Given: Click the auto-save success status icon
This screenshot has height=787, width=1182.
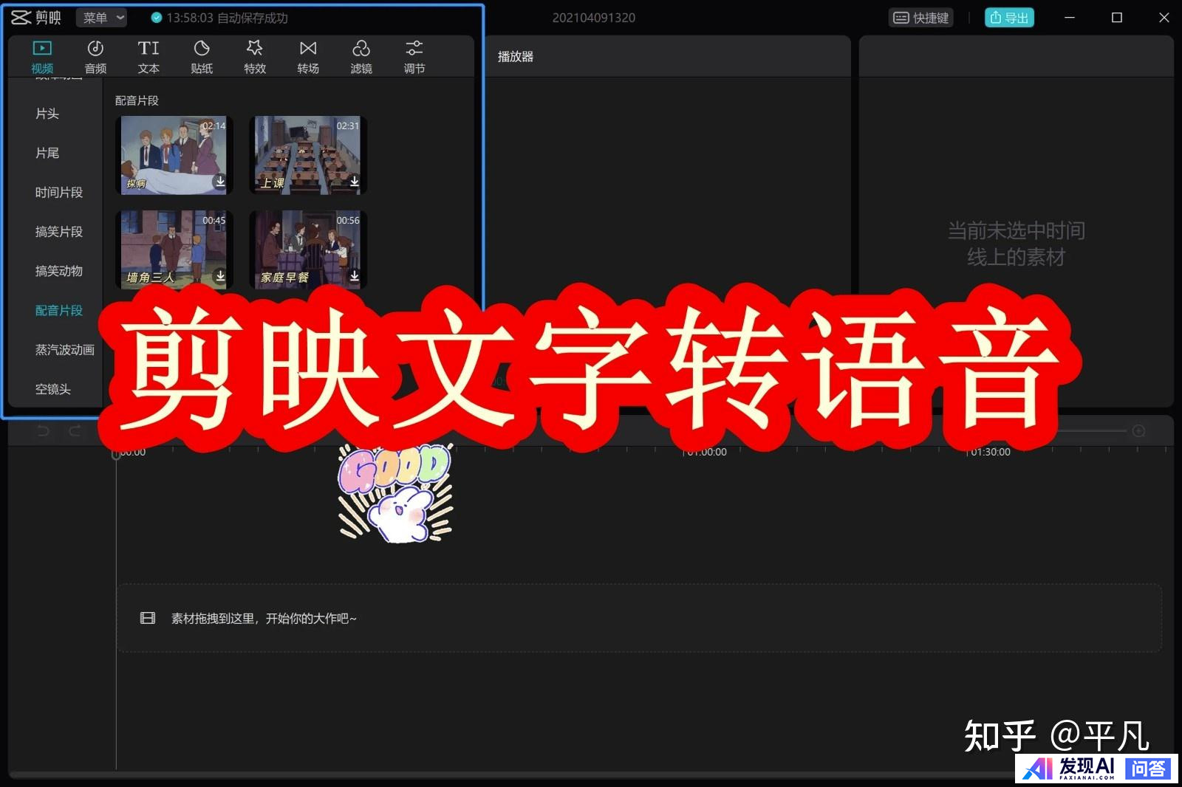Looking at the screenshot, I should click(157, 18).
